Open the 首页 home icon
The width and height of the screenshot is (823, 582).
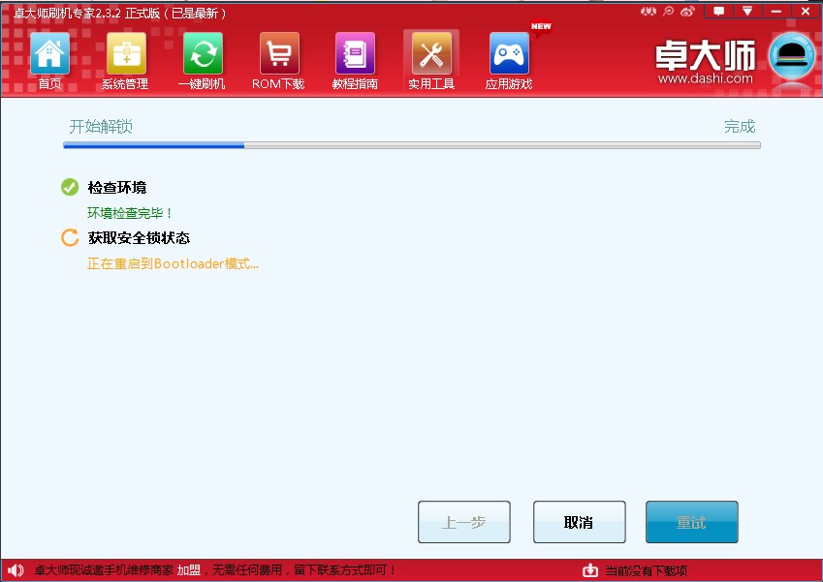pyautogui.click(x=49, y=54)
